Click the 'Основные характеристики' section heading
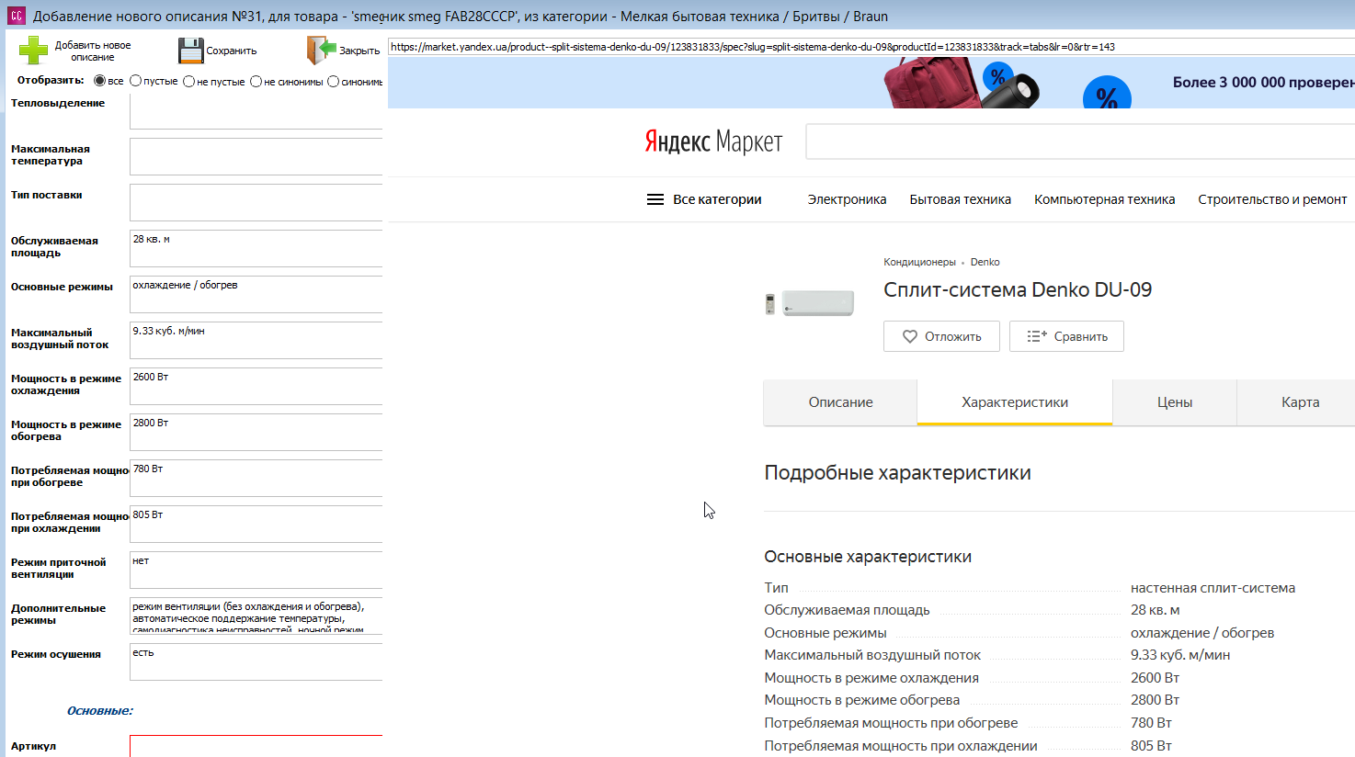Image resolution: width=1355 pixels, height=757 pixels. coord(868,557)
